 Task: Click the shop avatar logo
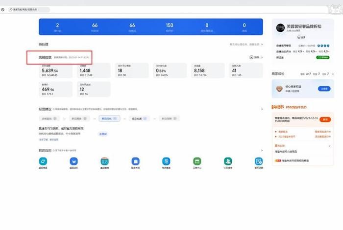(x=280, y=28)
